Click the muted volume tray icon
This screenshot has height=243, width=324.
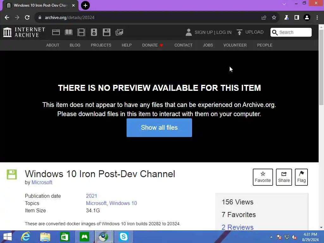[x=294, y=237]
